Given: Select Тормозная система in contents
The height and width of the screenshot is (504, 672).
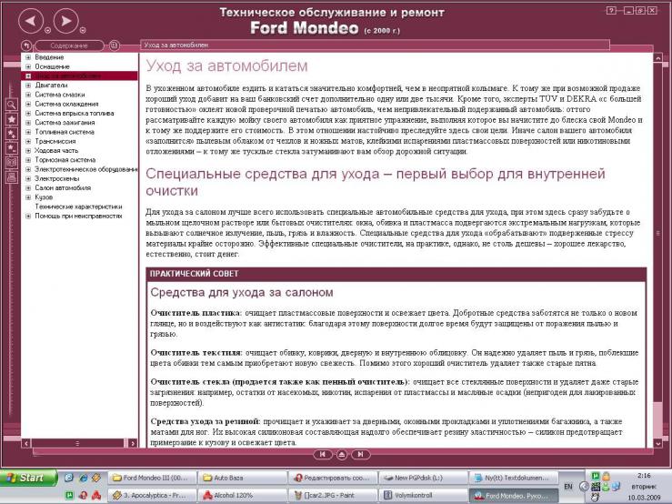Looking at the screenshot, I should pos(65,159).
